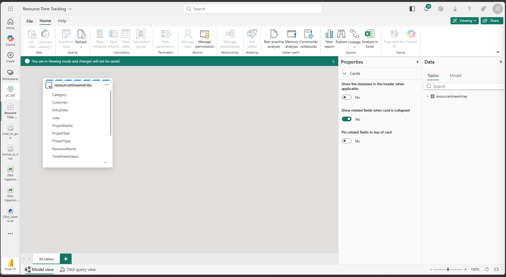Open the File menu
506x277 pixels.
click(x=30, y=21)
